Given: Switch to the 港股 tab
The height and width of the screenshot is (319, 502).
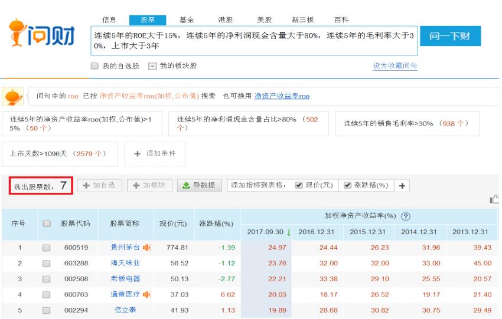Looking at the screenshot, I should 226,20.
